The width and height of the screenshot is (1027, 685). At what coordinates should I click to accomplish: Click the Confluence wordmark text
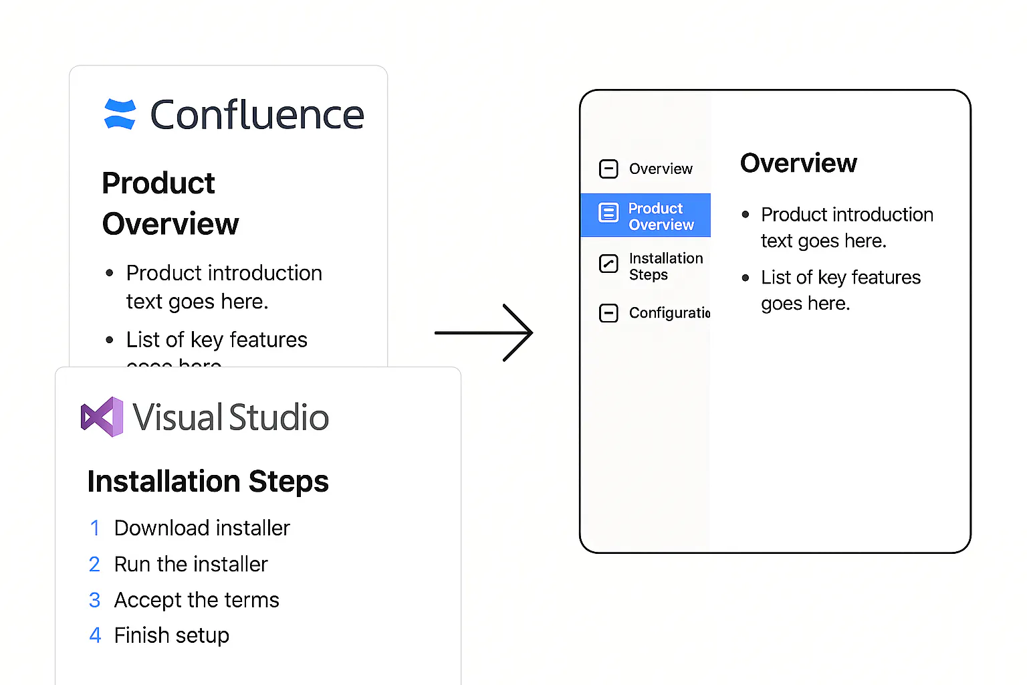click(x=257, y=114)
